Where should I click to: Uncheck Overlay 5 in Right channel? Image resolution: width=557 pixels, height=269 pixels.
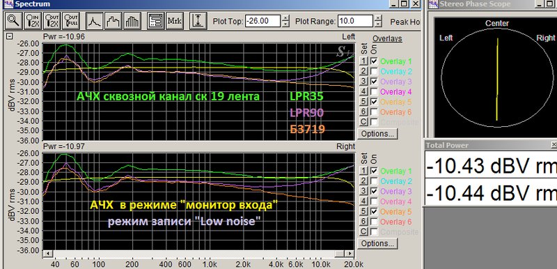click(374, 211)
